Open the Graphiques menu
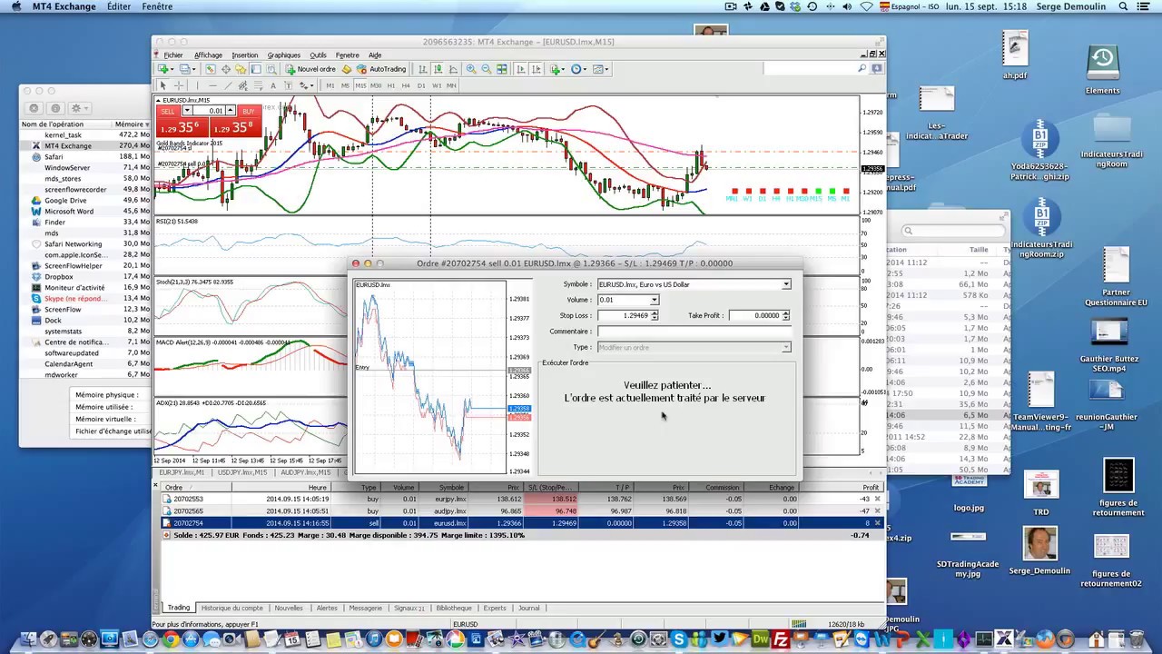Viewport: 1162px width, 654px height. click(x=283, y=55)
